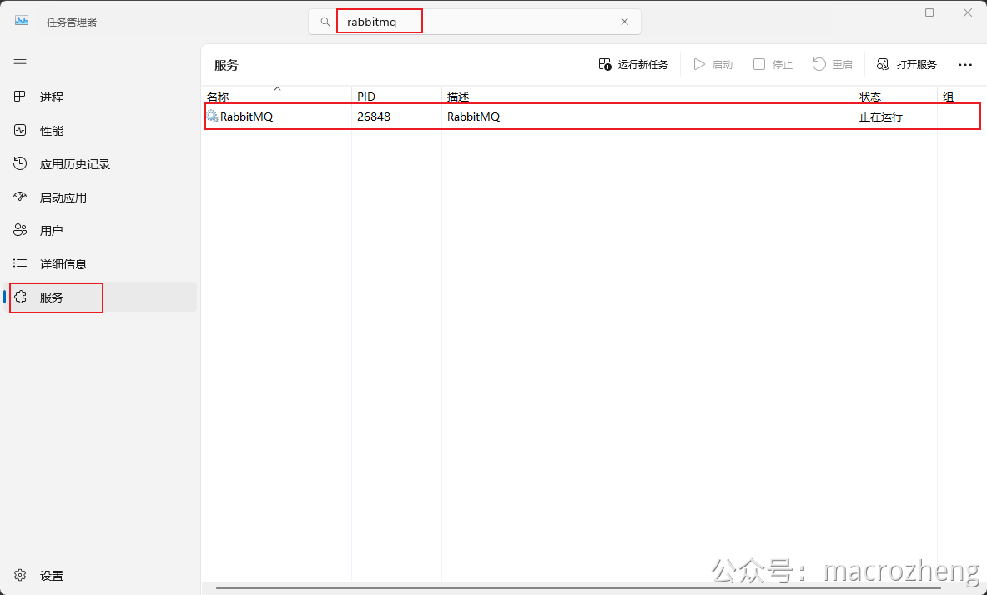
Task: Click the search magnifier icon
Action: [325, 22]
